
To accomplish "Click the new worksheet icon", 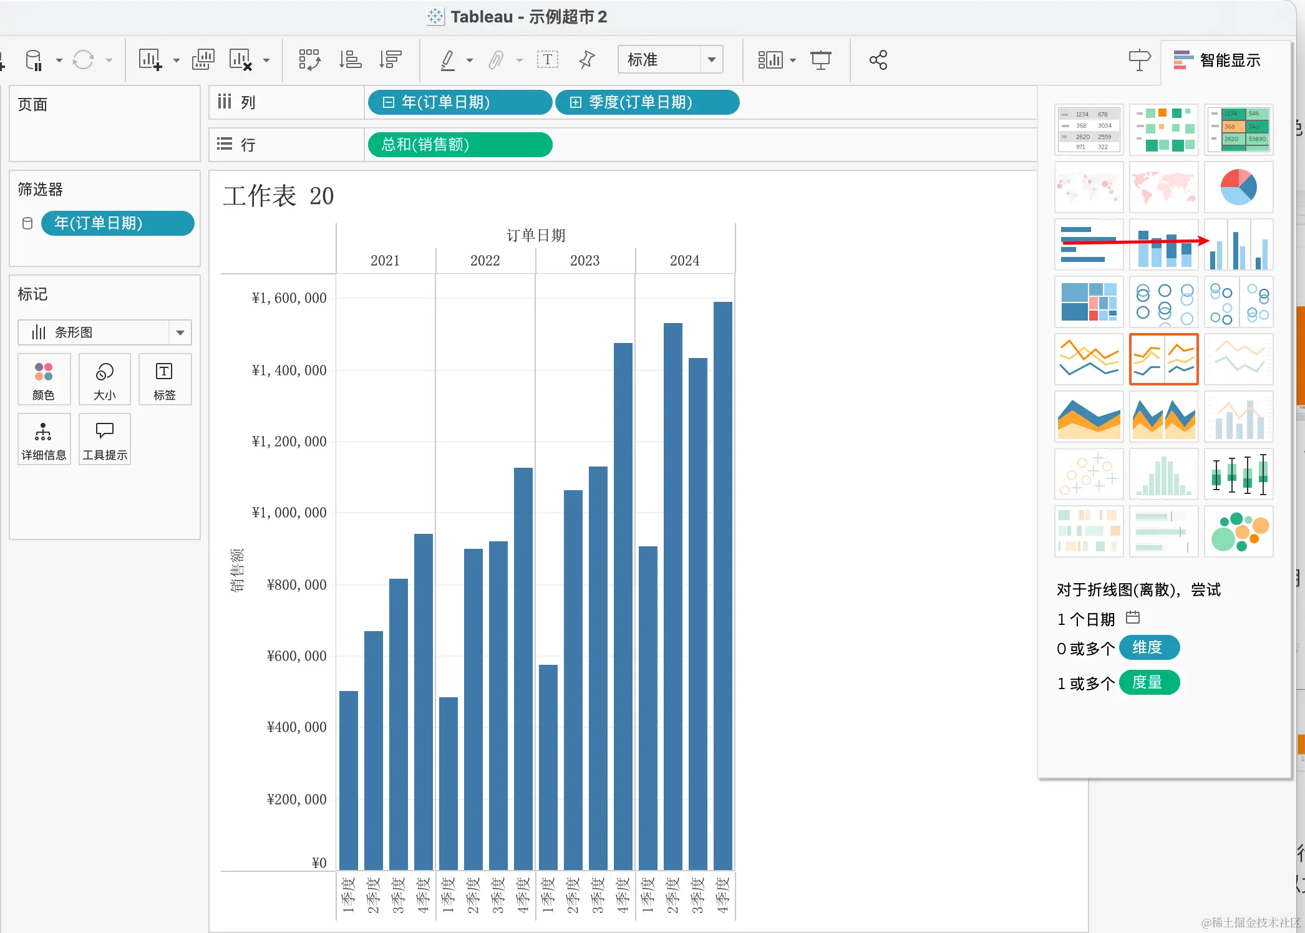I will point(150,60).
